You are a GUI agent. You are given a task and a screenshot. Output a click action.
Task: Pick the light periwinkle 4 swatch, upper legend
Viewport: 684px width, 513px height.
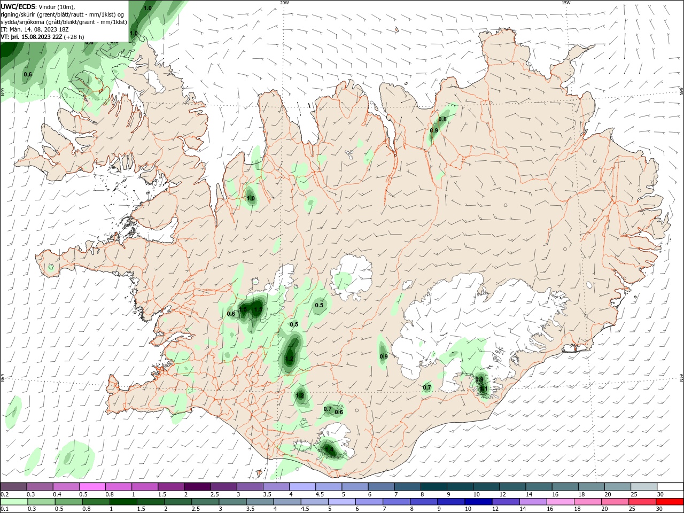pos(301,487)
